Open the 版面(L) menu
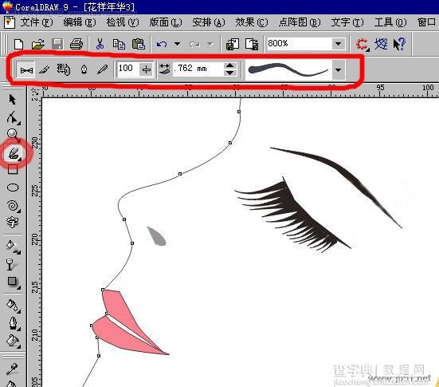Viewport: 439px width, 387px height. 166,22
